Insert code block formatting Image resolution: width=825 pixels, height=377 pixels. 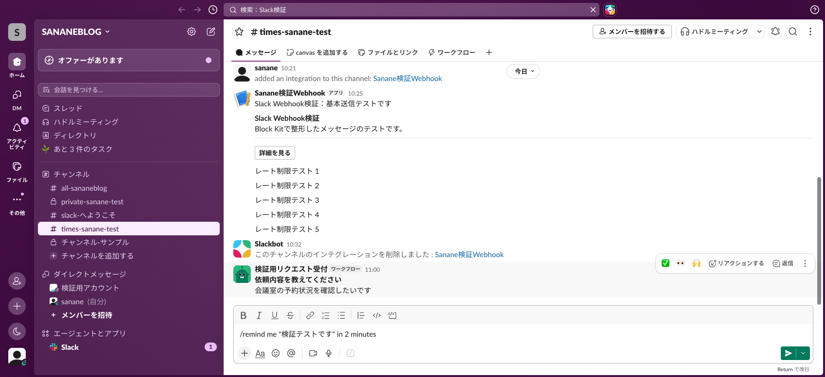pos(392,315)
